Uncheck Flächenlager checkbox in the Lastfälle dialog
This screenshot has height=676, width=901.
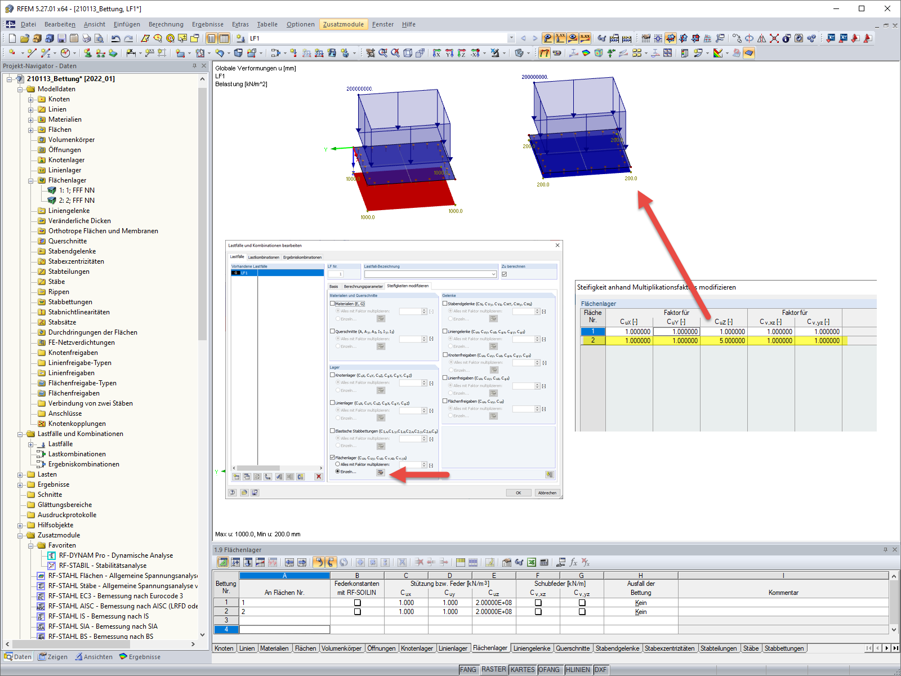click(332, 458)
